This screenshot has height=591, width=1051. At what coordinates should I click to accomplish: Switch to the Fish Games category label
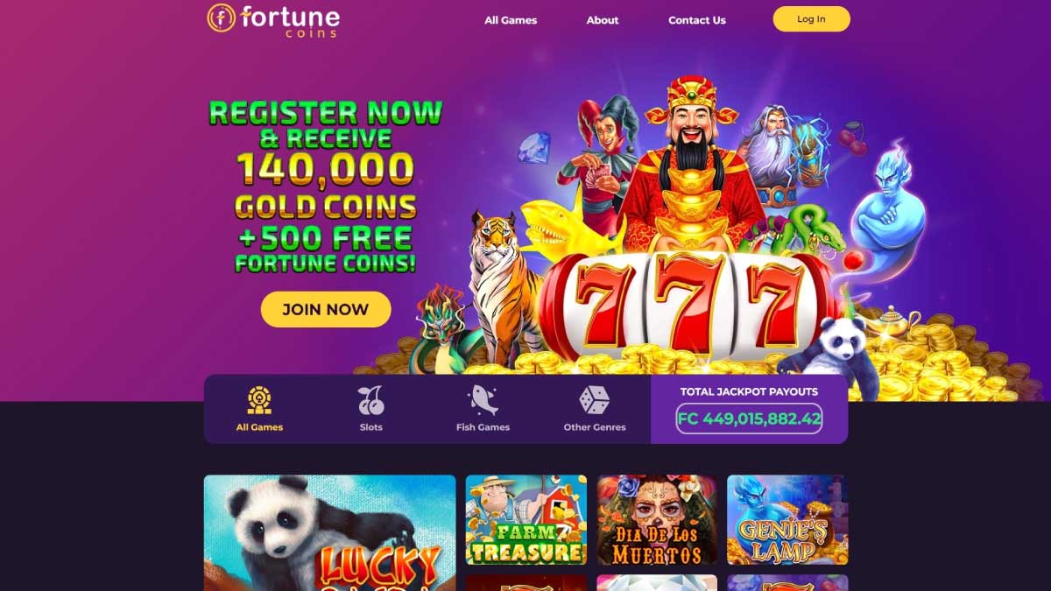click(x=483, y=427)
